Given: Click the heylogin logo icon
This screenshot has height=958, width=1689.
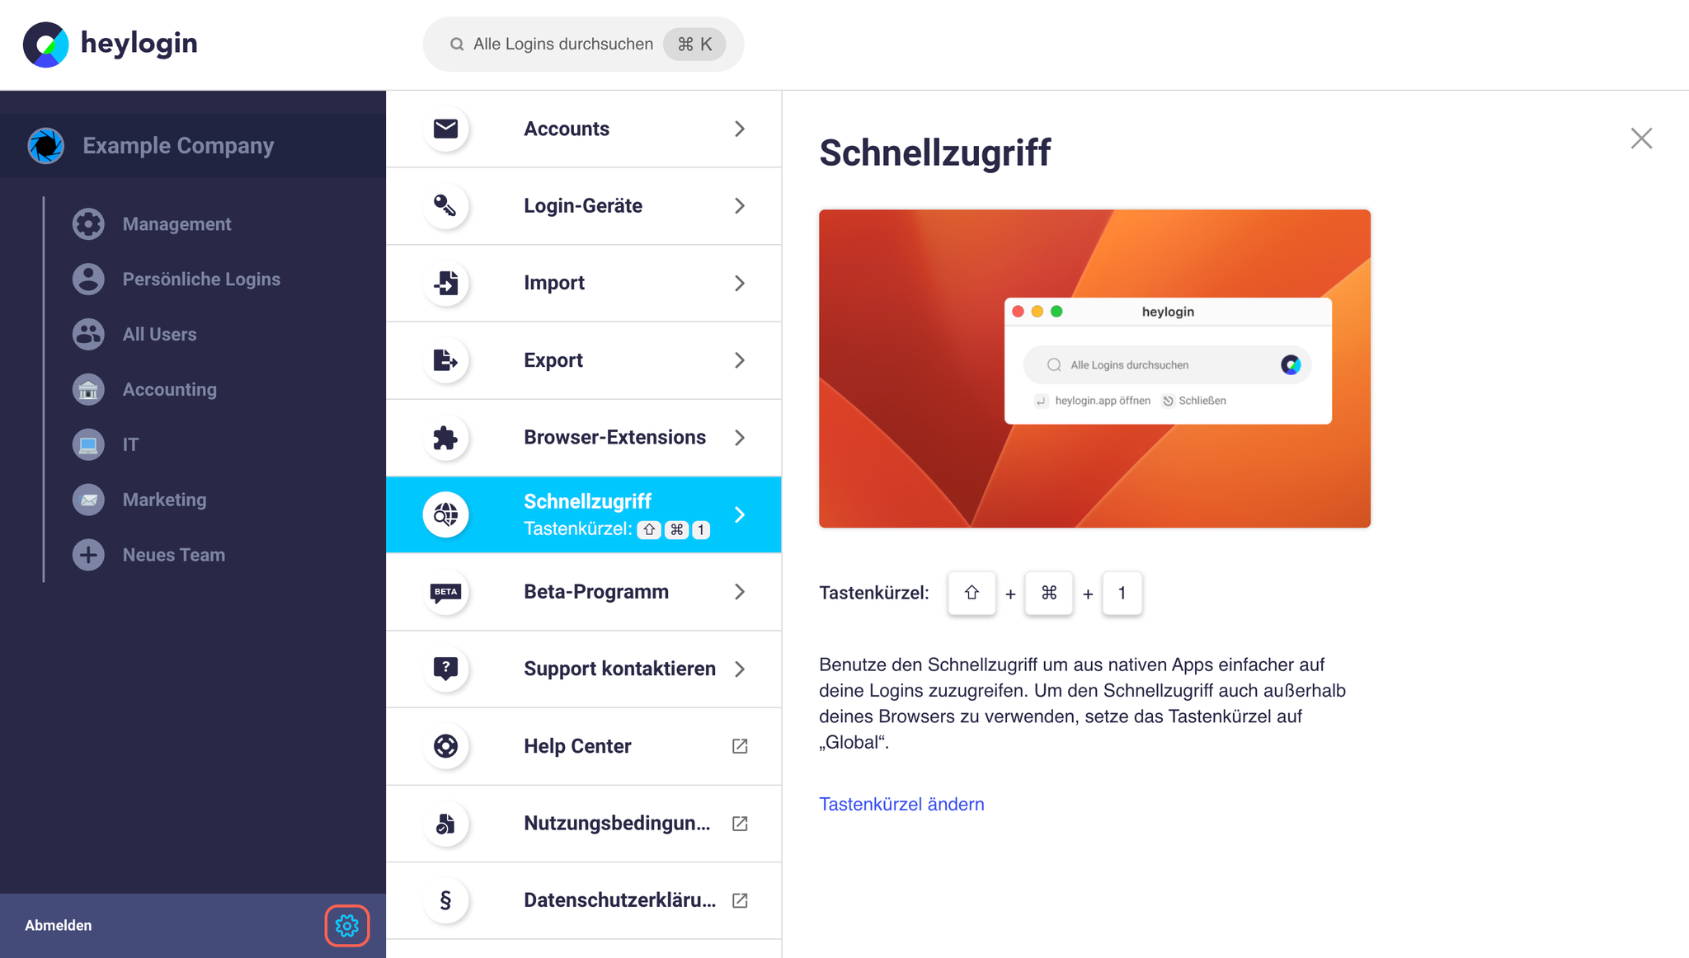Looking at the screenshot, I should click(x=46, y=45).
